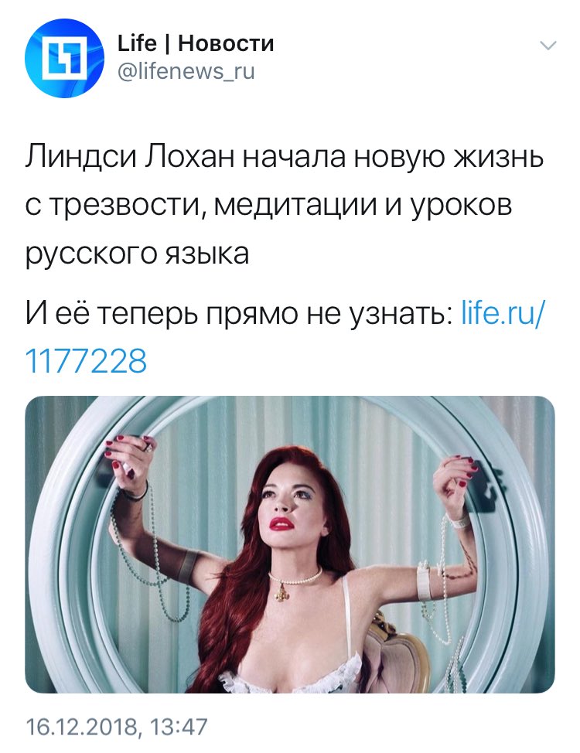The height and width of the screenshot is (753, 580).
Task: Open the attached photo in the tweet
Action: 290,544
